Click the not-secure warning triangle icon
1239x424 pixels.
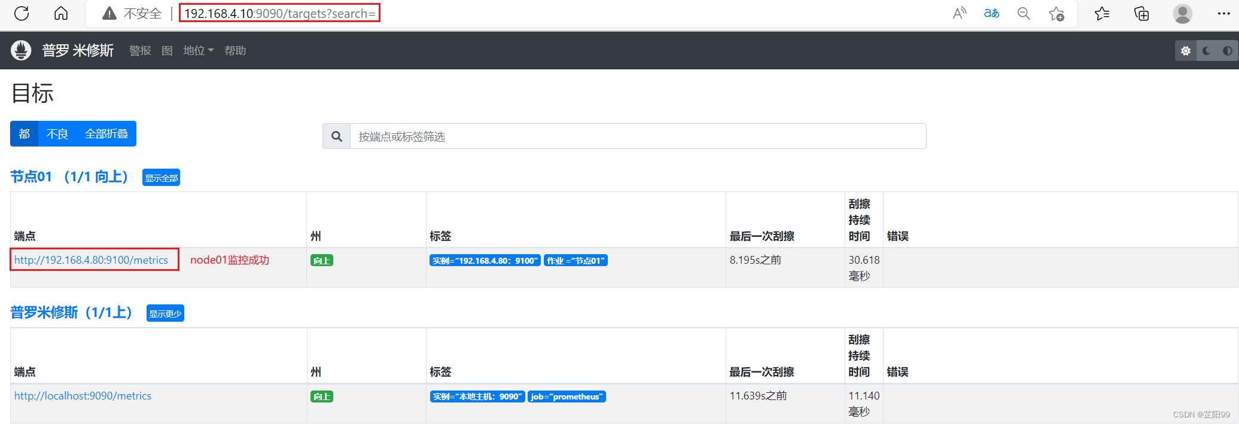[109, 13]
